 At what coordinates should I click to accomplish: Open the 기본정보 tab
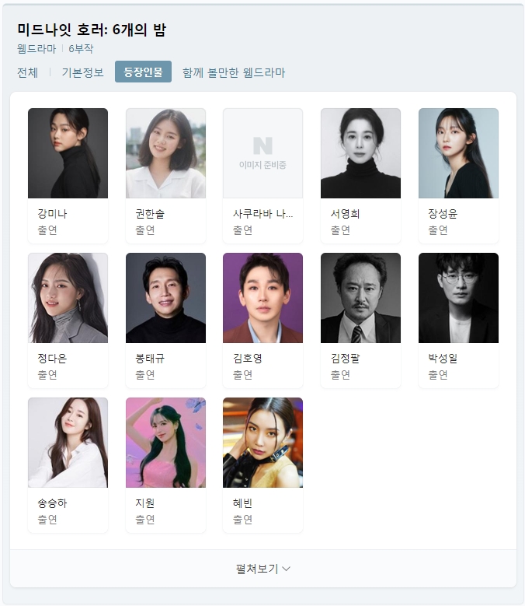tap(82, 72)
